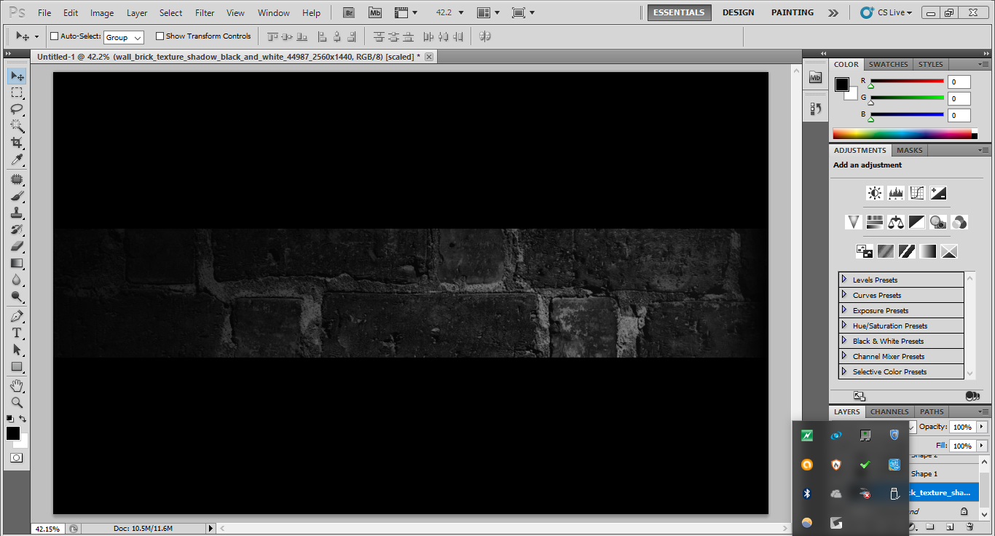
Task: Switch to the Painting workspace
Action: pos(793,12)
